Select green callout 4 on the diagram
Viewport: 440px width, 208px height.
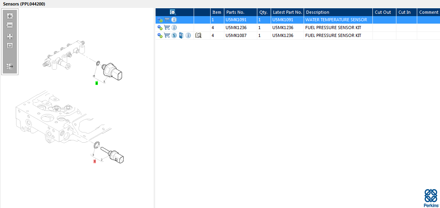pos(97,83)
